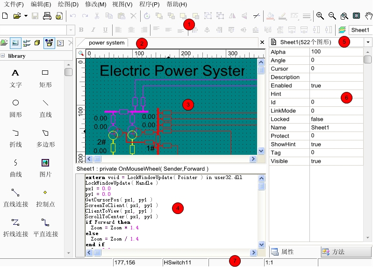Select the 控制点 control point tool
The width and height of the screenshot is (373, 270).
pos(45,198)
